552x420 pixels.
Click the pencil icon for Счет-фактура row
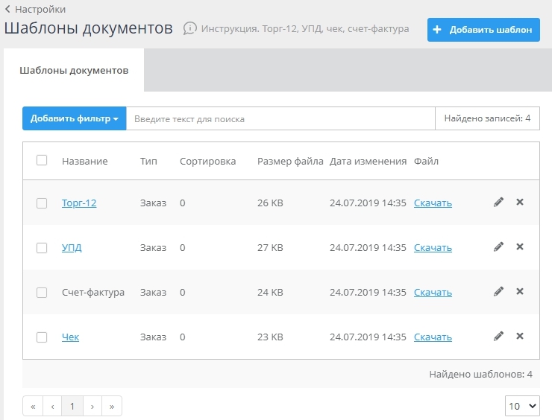pos(498,292)
